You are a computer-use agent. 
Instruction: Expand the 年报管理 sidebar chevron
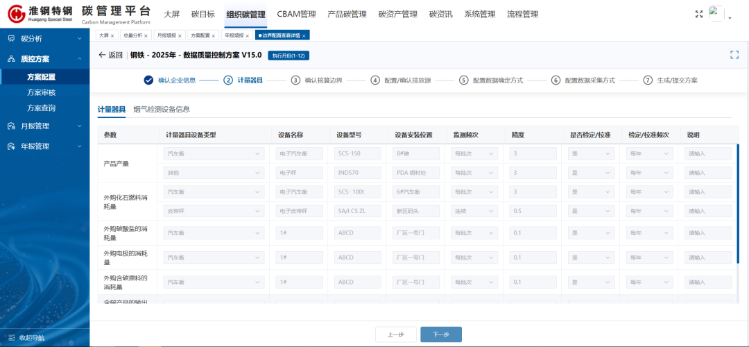(79, 146)
